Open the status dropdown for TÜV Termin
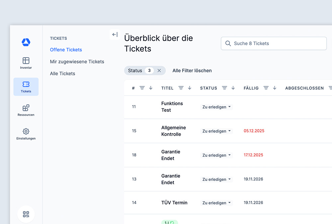 coord(216,203)
